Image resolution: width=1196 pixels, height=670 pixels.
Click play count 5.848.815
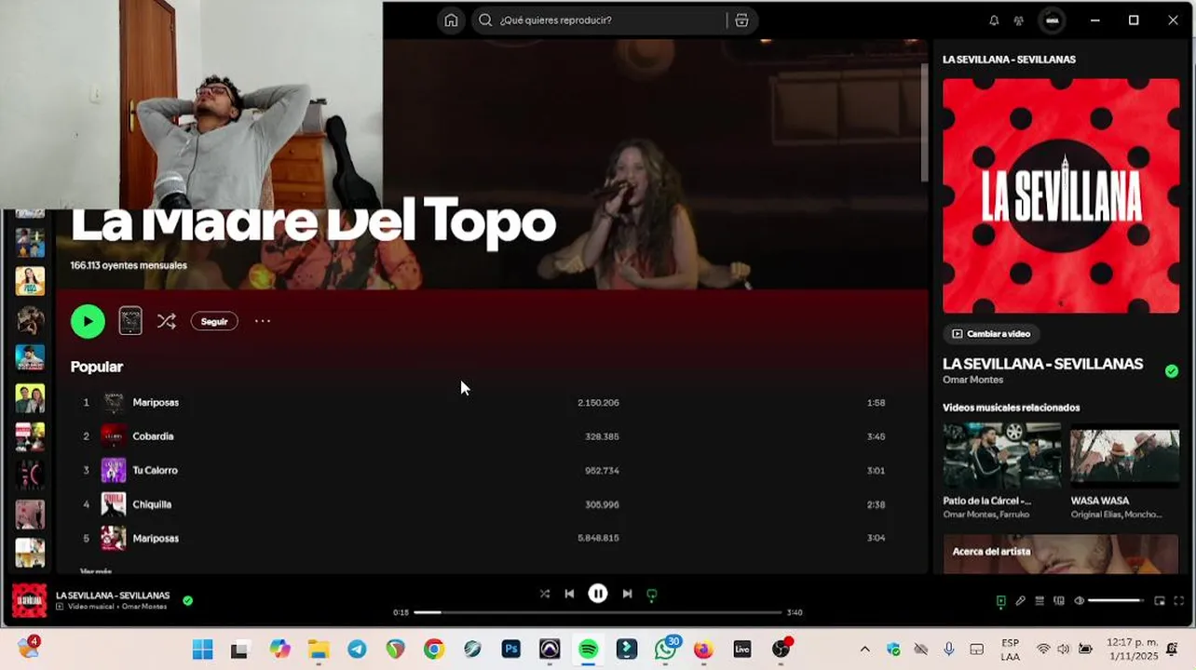(598, 538)
